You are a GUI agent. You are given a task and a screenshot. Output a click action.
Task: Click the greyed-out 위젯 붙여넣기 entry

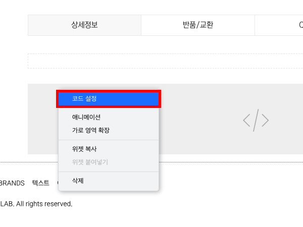pyautogui.click(x=90, y=162)
